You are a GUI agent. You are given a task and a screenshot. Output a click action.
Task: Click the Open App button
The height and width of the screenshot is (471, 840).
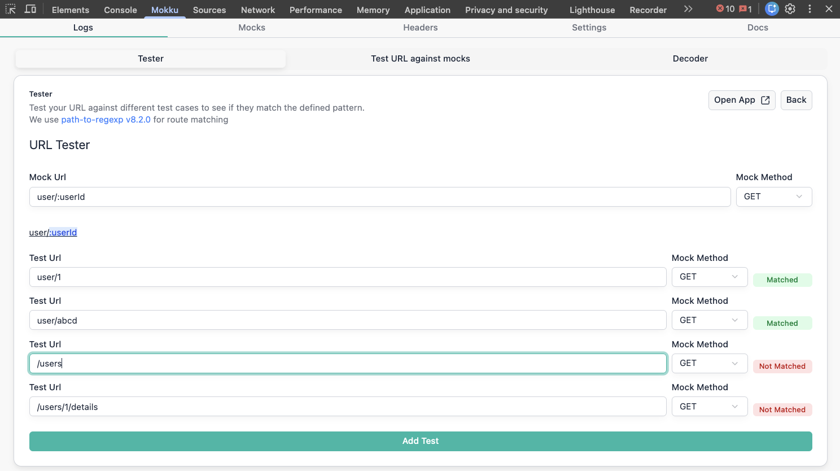[x=741, y=100]
